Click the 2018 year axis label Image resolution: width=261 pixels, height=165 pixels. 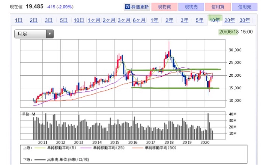coord(169,143)
